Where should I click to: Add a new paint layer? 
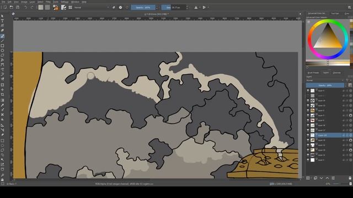pos(308,178)
